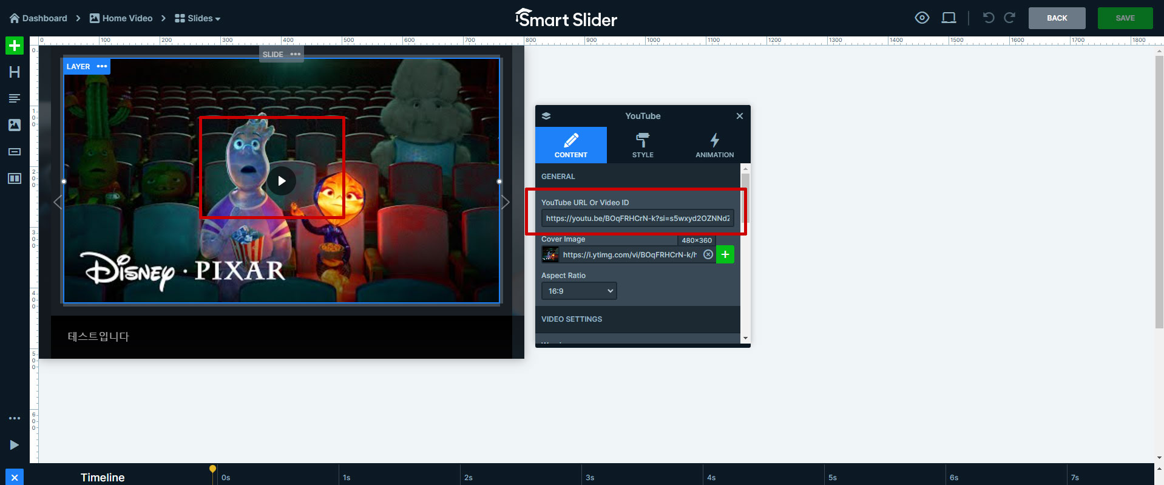
Task: Click the YouTube URL or Video ID field
Action: coord(637,219)
